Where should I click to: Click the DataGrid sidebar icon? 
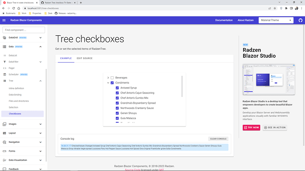click(4, 37)
